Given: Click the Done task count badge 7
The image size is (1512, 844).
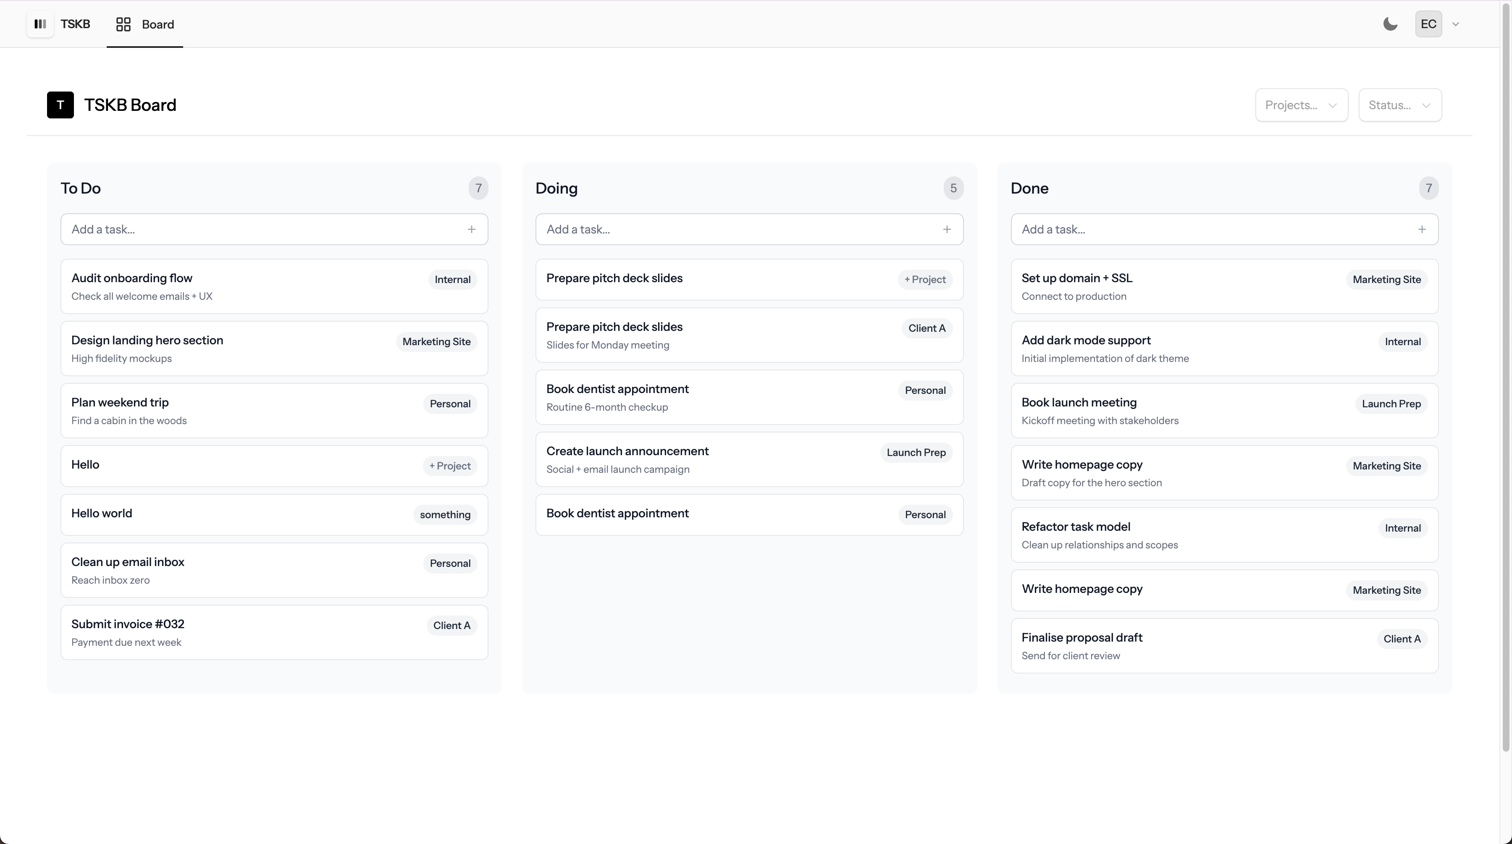Looking at the screenshot, I should tap(1429, 189).
